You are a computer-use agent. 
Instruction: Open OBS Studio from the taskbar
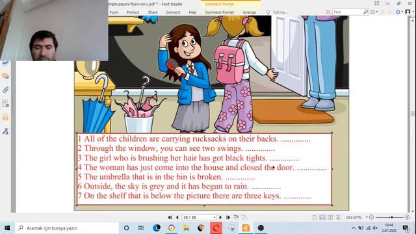coord(261,228)
